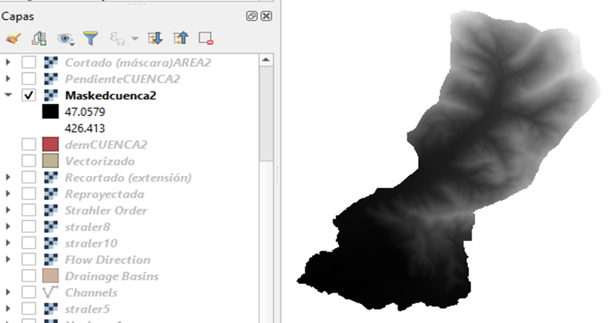The image size is (611, 323).
Task: Open the filter by expression dropdown arrow
Action: pyautogui.click(x=134, y=39)
